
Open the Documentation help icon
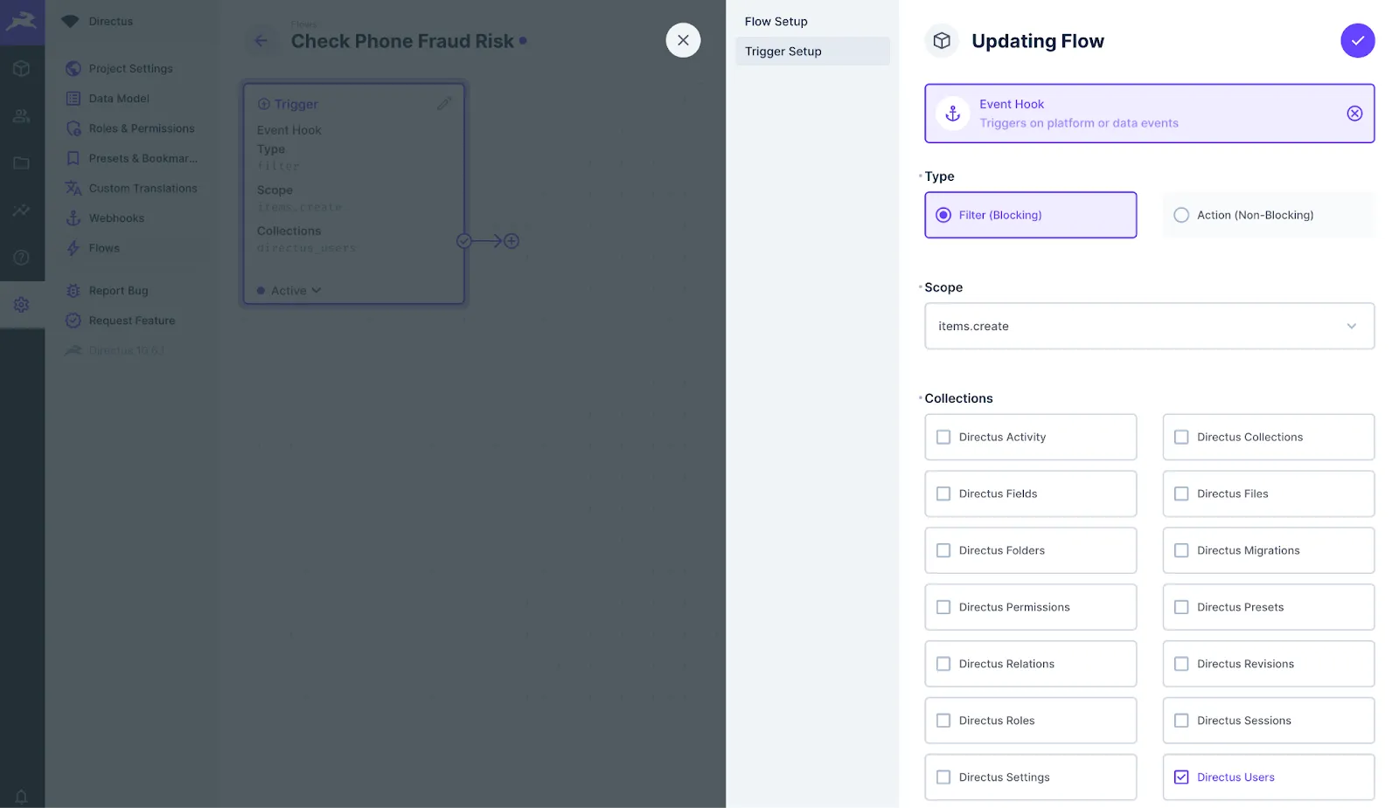22,257
